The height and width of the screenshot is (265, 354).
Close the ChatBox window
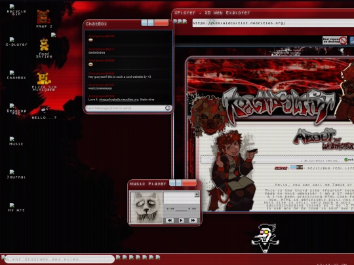tap(161, 22)
